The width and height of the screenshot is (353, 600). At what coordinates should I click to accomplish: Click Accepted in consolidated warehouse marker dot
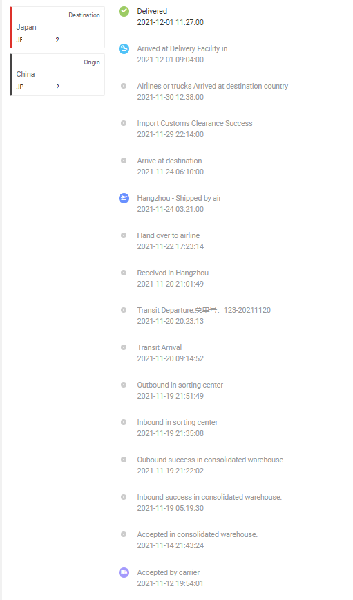(x=124, y=534)
